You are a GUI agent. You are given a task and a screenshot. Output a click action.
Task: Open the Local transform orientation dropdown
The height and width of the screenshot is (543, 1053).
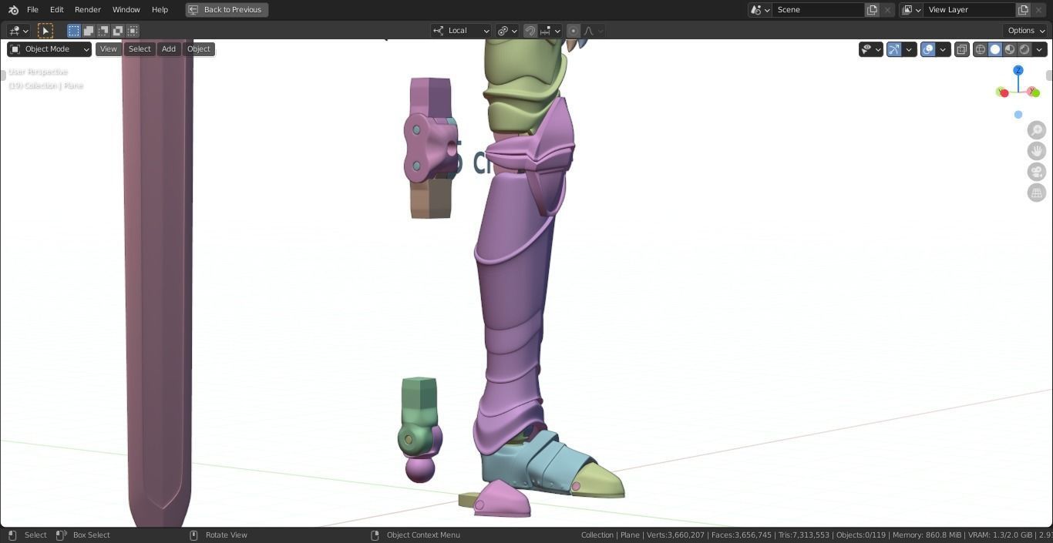click(x=461, y=31)
